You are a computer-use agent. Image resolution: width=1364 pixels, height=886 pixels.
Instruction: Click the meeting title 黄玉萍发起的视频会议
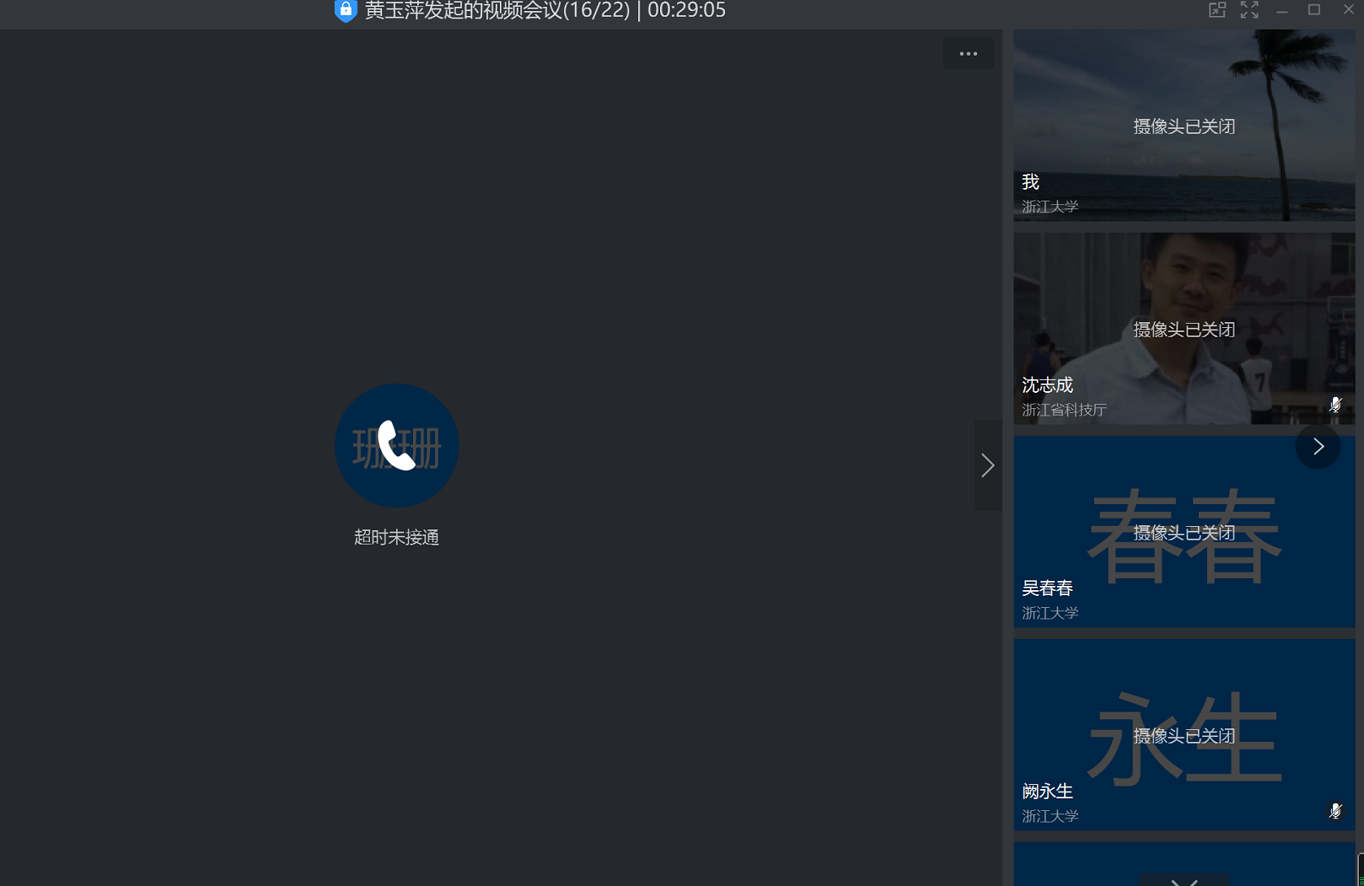[x=463, y=10]
